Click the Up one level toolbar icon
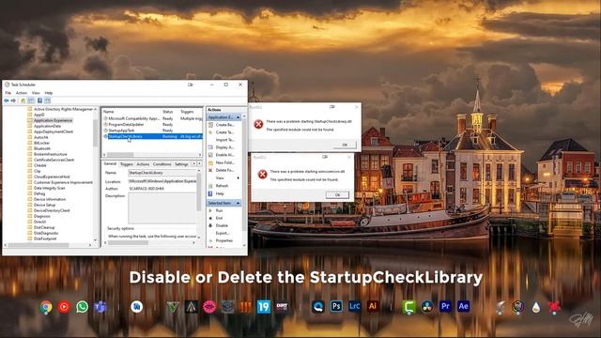 click(23, 100)
